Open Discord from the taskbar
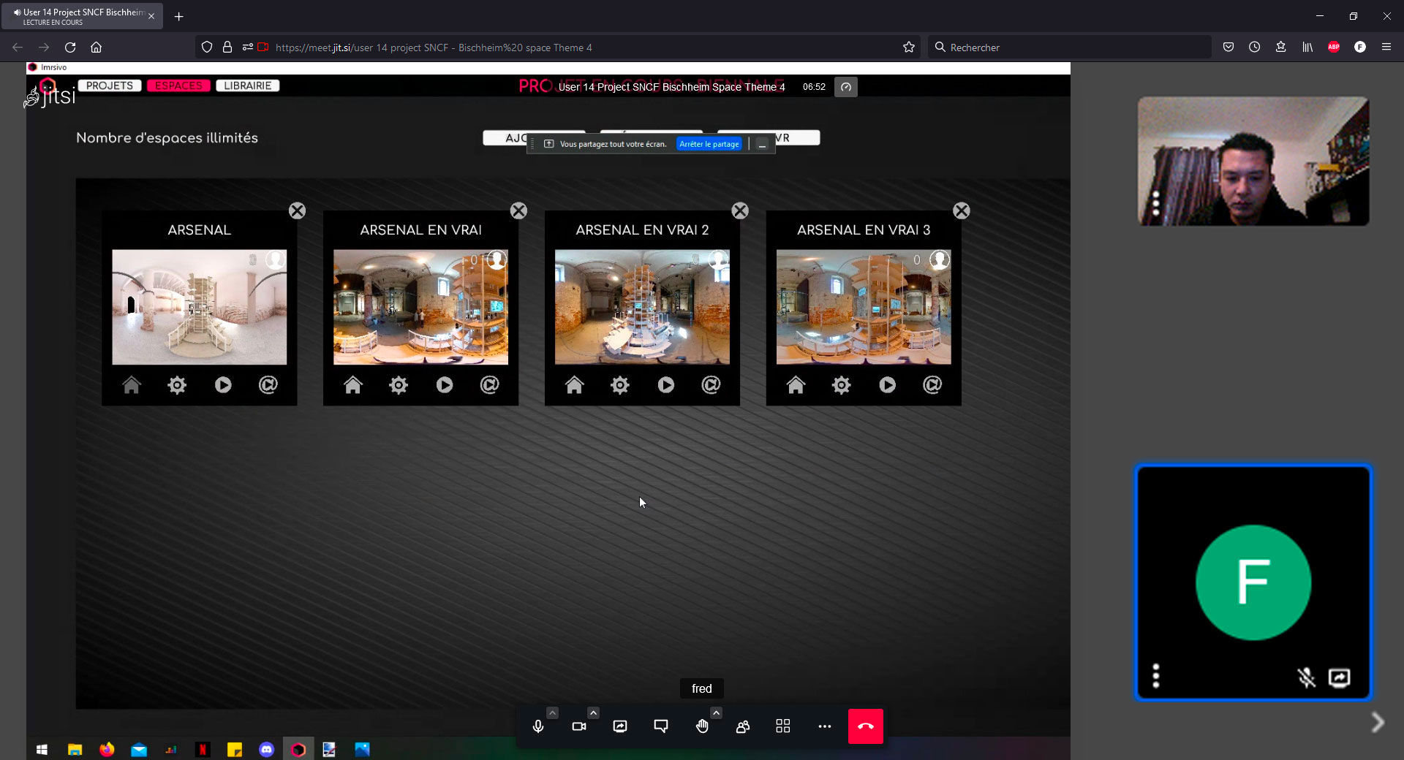Screen dimensions: 1404x760 point(266,749)
